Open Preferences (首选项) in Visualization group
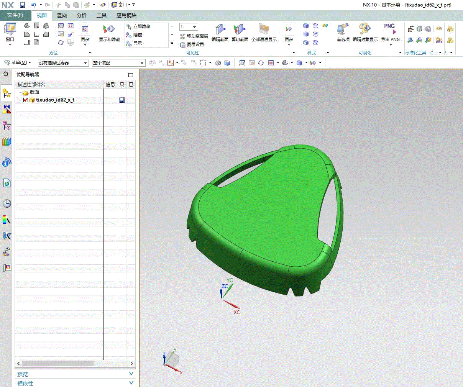 point(343,33)
